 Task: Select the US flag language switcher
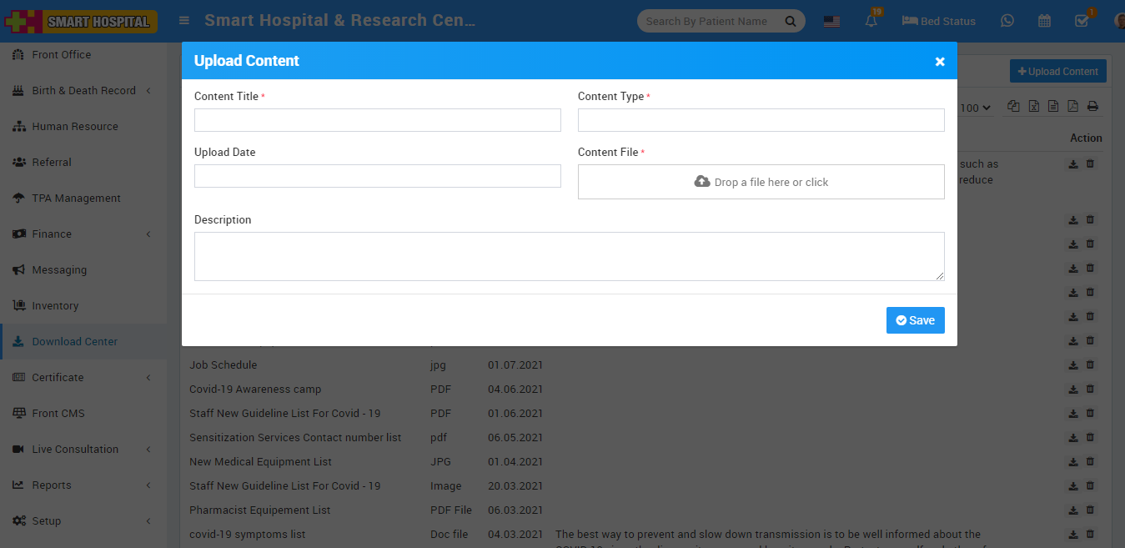pyautogui.click(x=831, y=22)
